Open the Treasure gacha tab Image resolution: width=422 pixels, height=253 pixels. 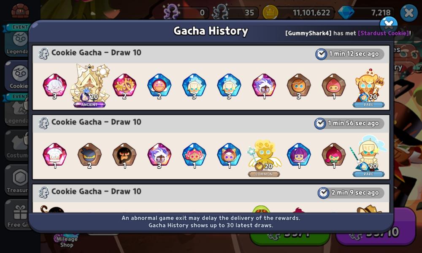(x=17, y=180)
